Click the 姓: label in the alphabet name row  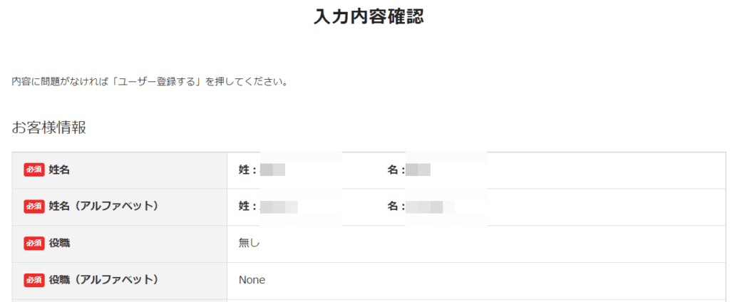[x=247, y=206]
